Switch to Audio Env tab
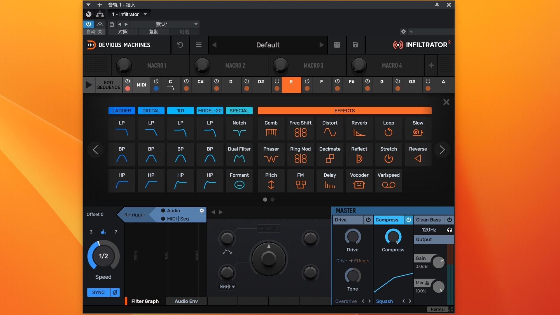This screenshot has width=560, height=315. pos(186,301)
